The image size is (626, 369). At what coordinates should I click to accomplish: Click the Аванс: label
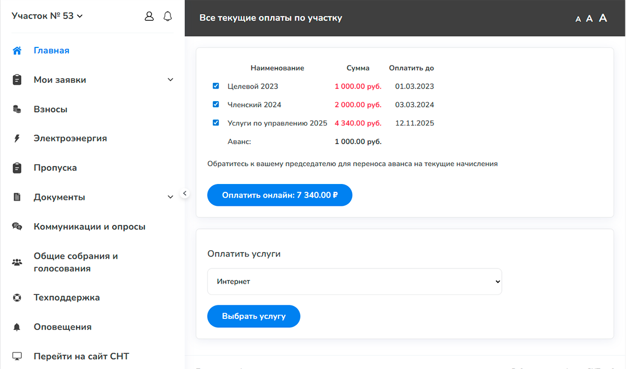pos(239,141)
